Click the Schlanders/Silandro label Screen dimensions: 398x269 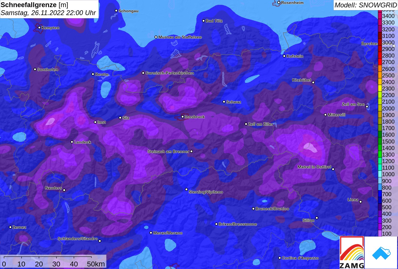78,239
